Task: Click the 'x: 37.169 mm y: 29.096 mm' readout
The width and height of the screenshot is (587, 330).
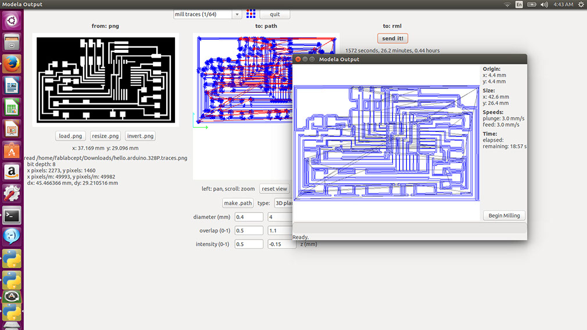Action: [x=105, y=148]
